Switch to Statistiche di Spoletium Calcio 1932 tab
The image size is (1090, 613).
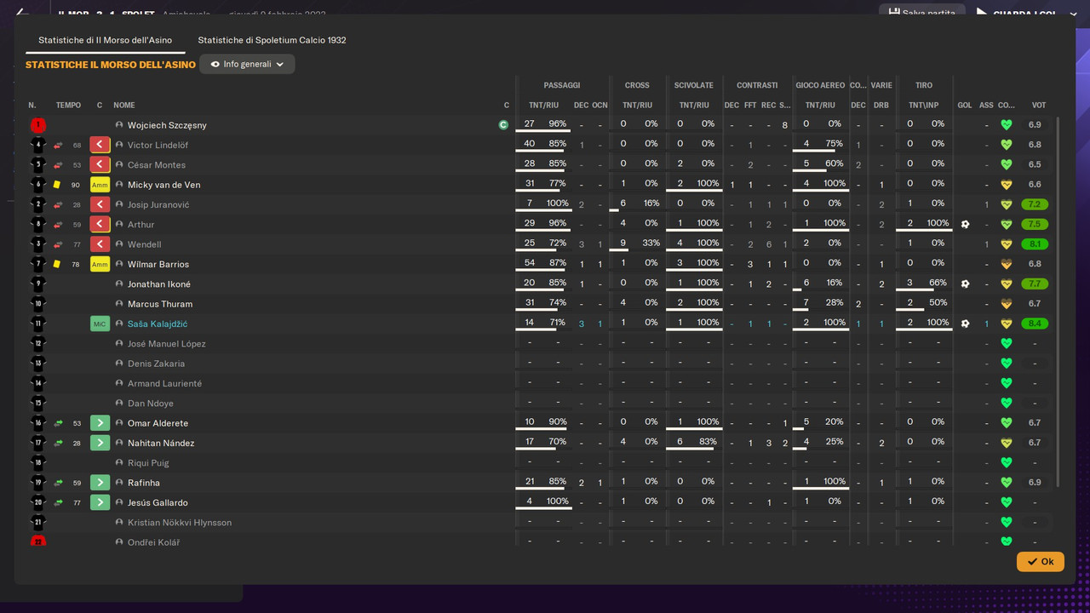coord(272,40)
